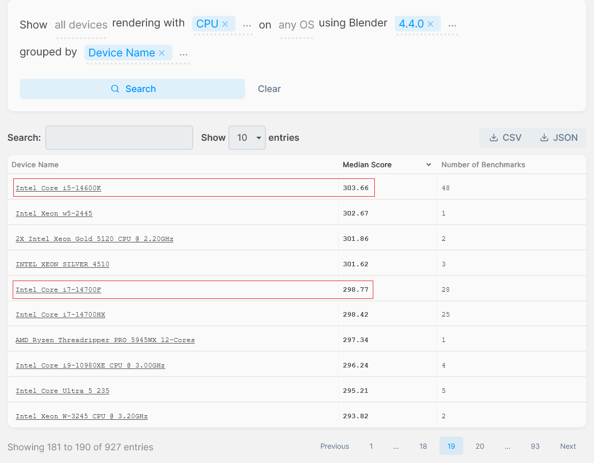
Task: Click the median score 296.24
Action: [355, 365]
